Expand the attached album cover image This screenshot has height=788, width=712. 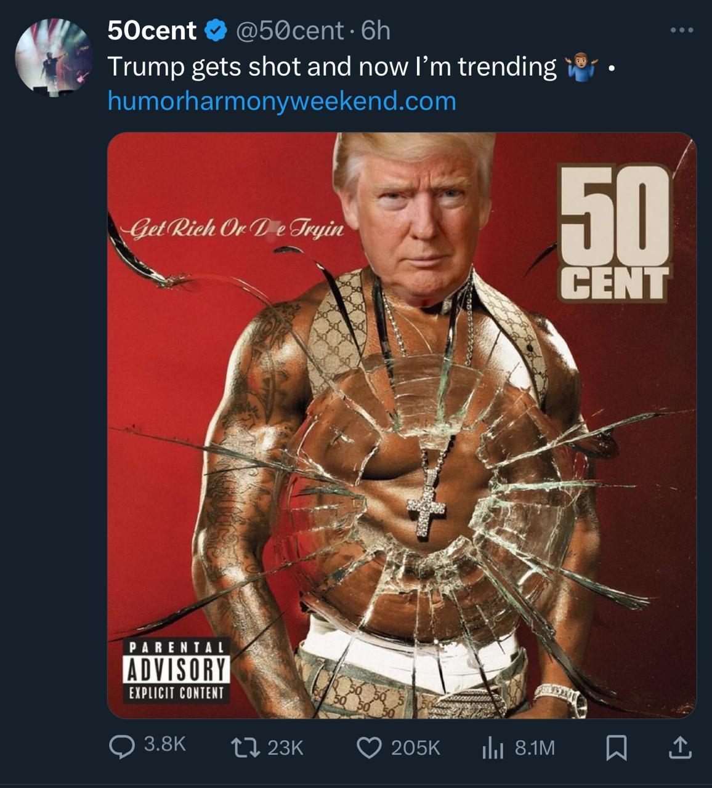tap(402, 425)
